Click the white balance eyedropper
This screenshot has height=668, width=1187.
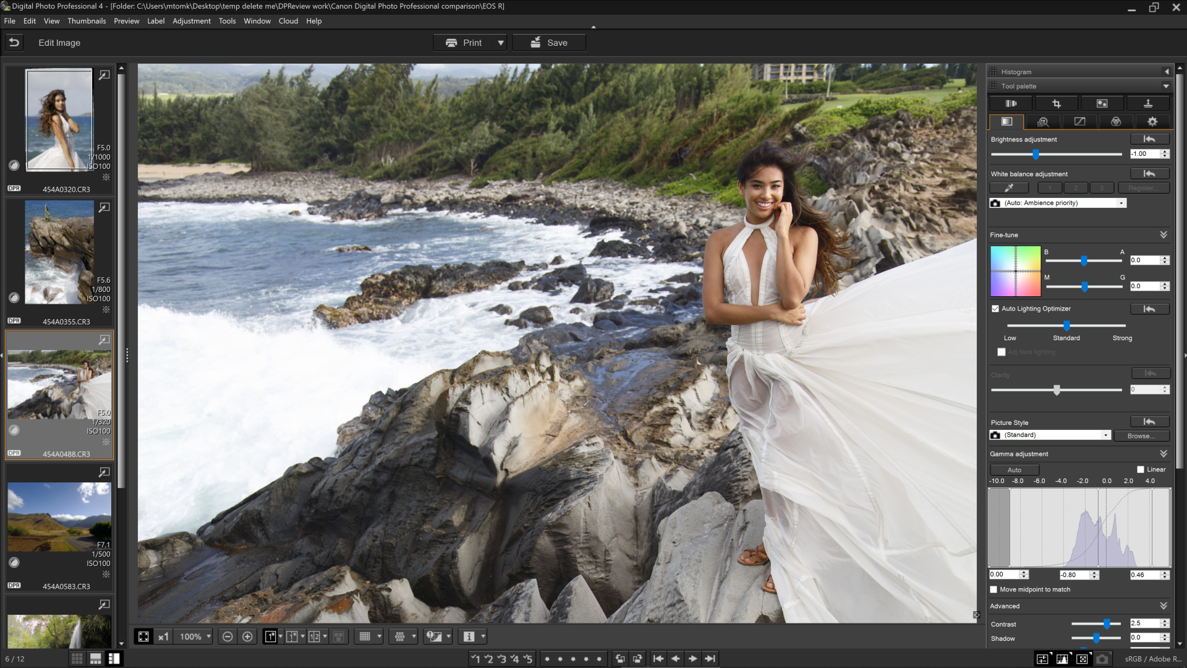click(1009, 188)
